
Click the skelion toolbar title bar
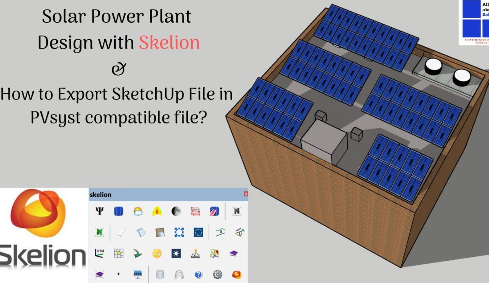pyautogui.click(x=168, y=194)
